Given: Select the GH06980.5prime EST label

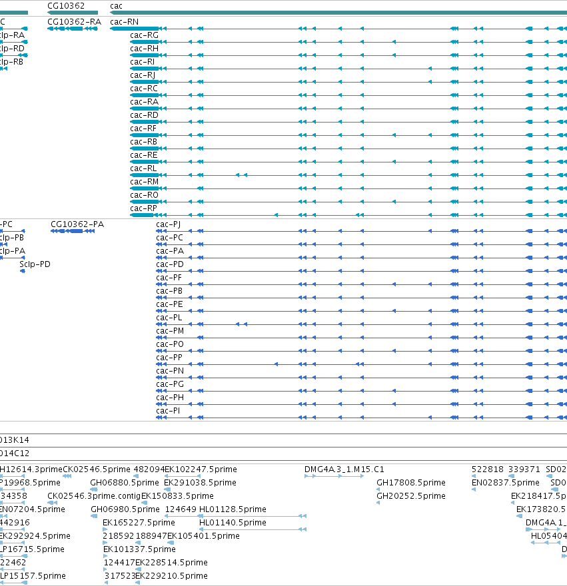Looking at the screenshot, I should 125,510.
